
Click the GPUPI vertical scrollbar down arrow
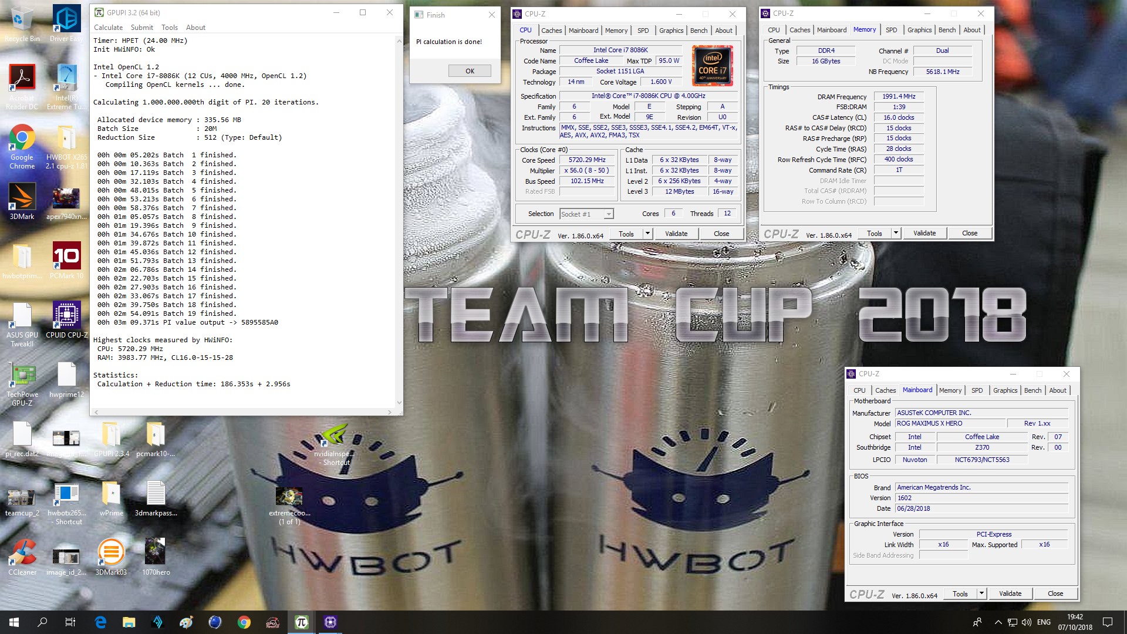[x=399, y=403]
